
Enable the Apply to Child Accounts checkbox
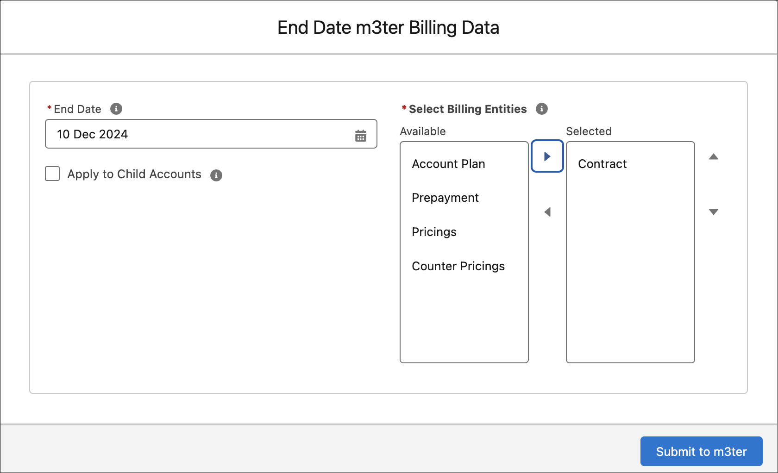tap(52, 174)
